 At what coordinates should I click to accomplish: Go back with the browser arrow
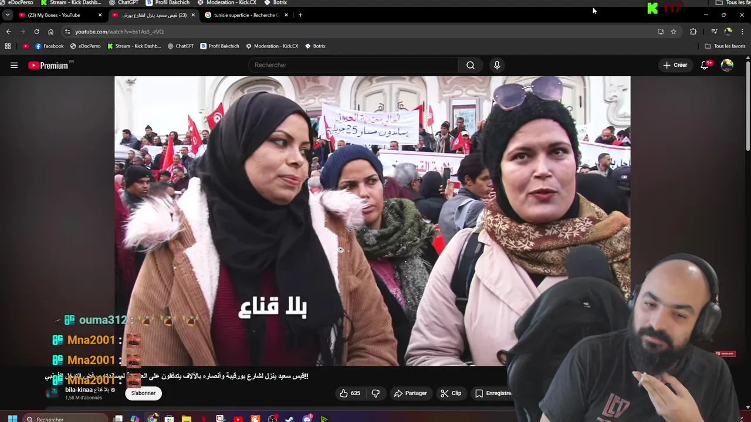(x=8, y=32)
